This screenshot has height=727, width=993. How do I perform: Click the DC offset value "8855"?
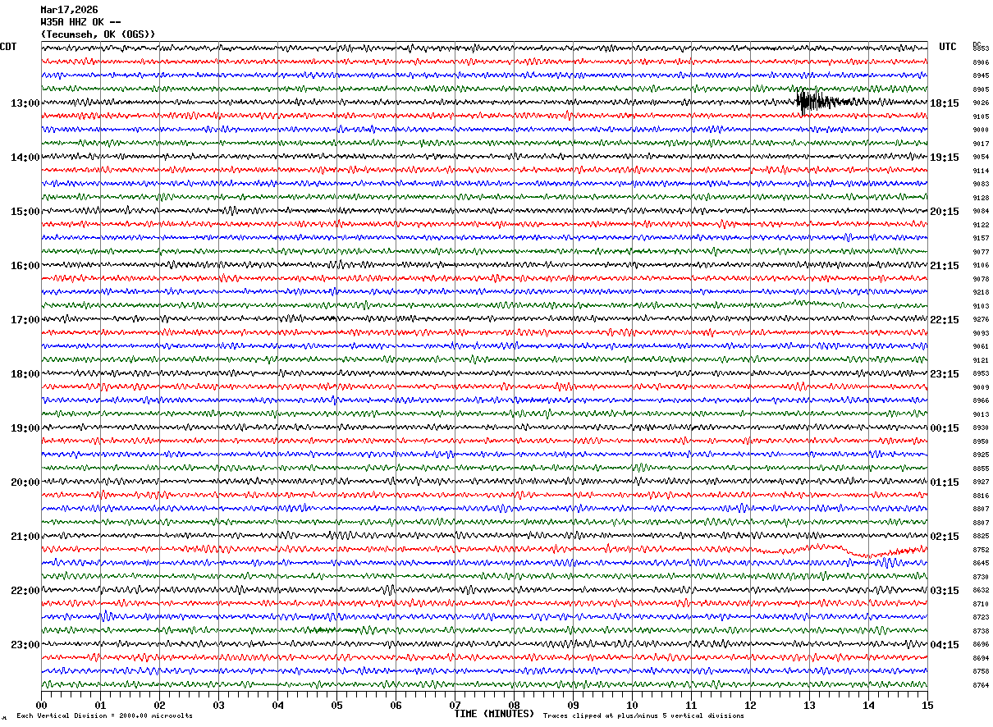pyautogui.click(x=981, y=469)
